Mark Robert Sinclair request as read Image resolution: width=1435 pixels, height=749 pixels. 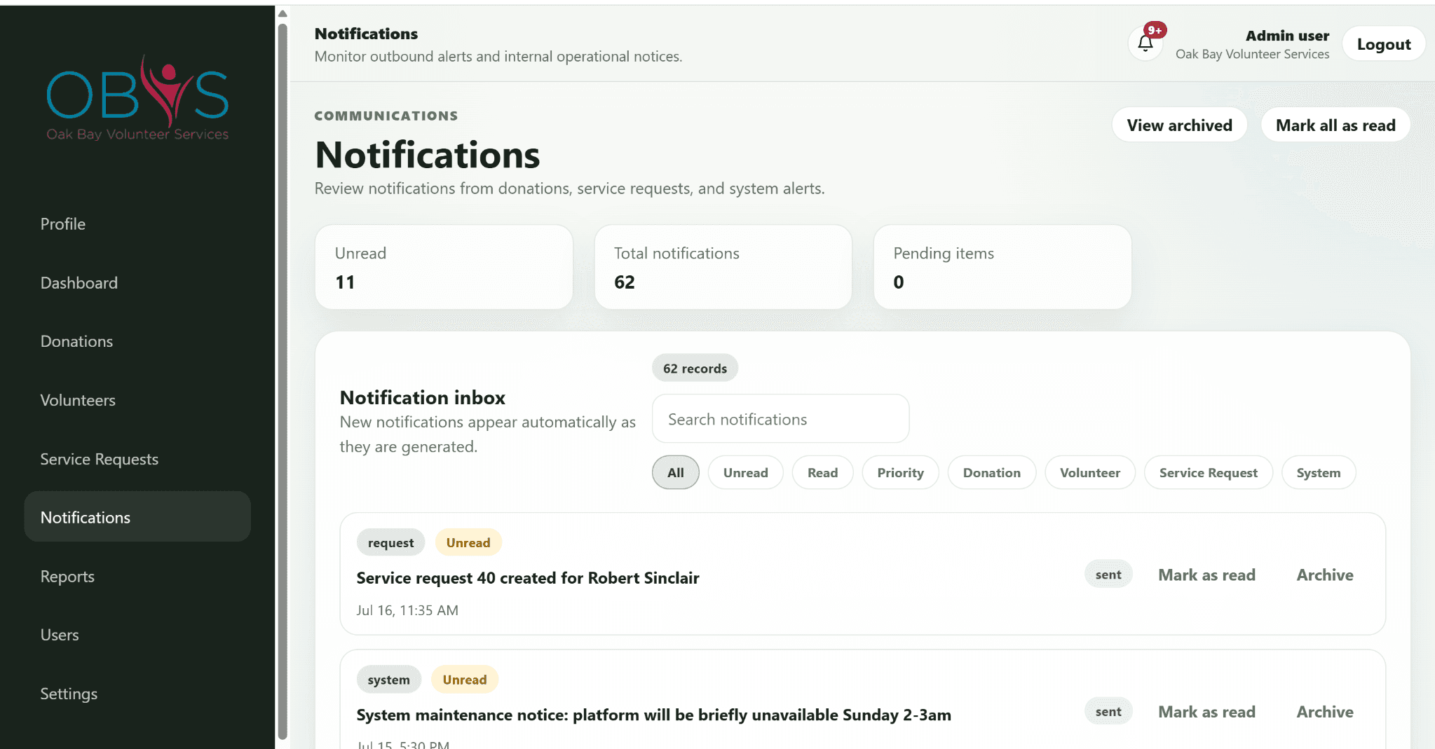(x=1206, y=575)
